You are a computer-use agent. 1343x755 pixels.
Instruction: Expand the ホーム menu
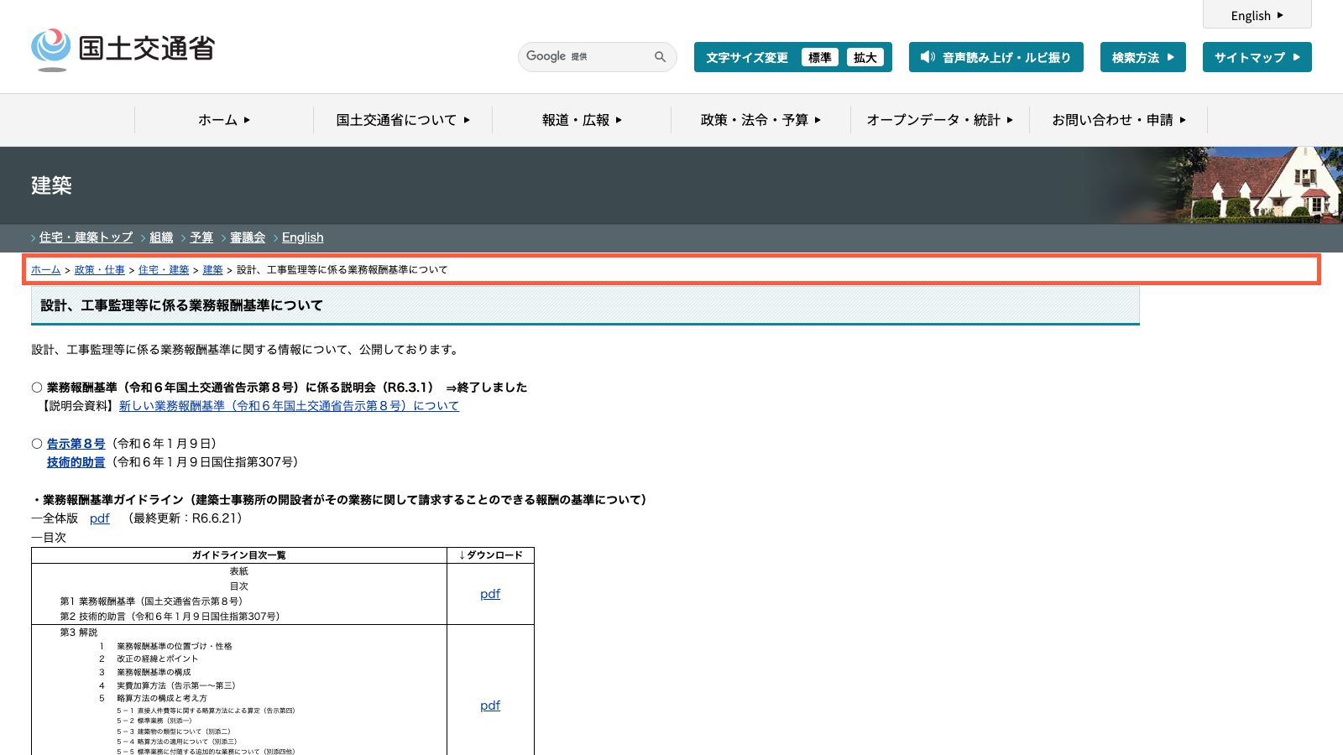(224, 120)
